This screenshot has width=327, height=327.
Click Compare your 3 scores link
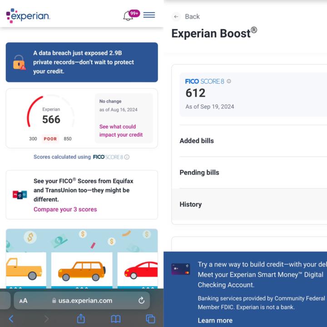tap(65, 209)
